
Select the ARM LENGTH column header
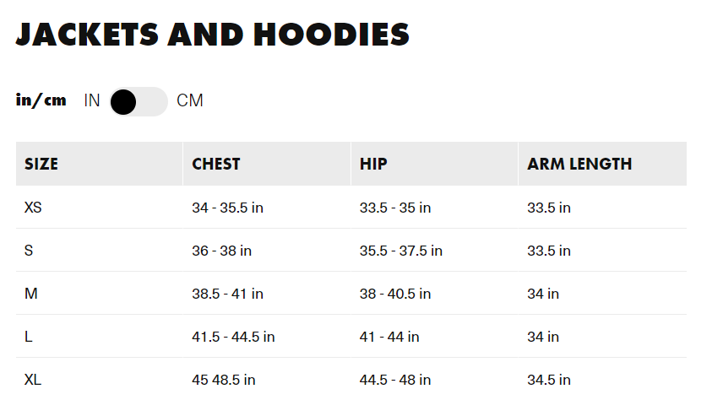tap(579, 164)
